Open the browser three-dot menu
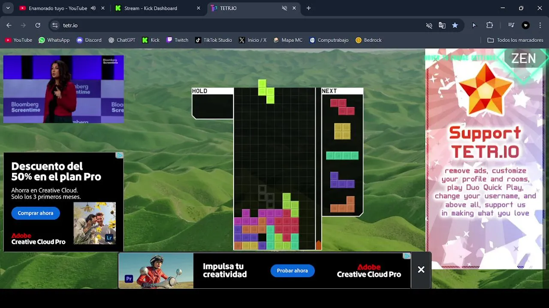The image size is (549, 308). pos(540,25)
